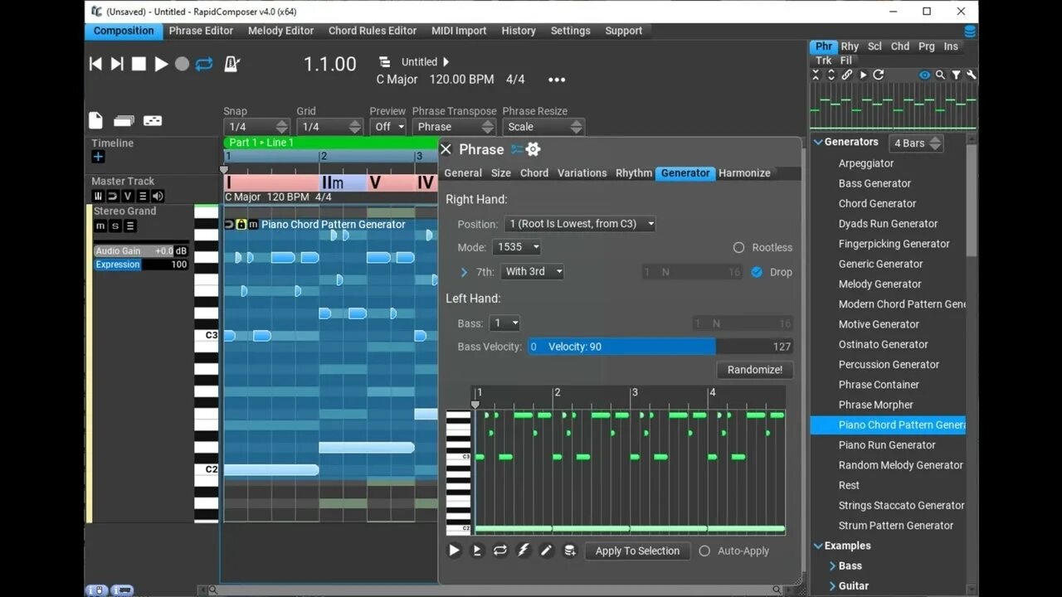Open the Phrase Transpose dropdown
This screenshot has width=1062, height=597.
[454, 127]
